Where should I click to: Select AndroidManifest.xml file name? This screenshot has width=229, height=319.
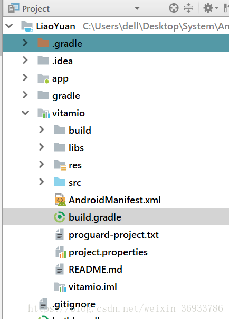(x=114, y=200)
